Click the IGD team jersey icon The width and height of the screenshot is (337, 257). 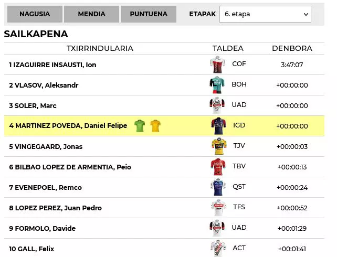click(217, 126)
